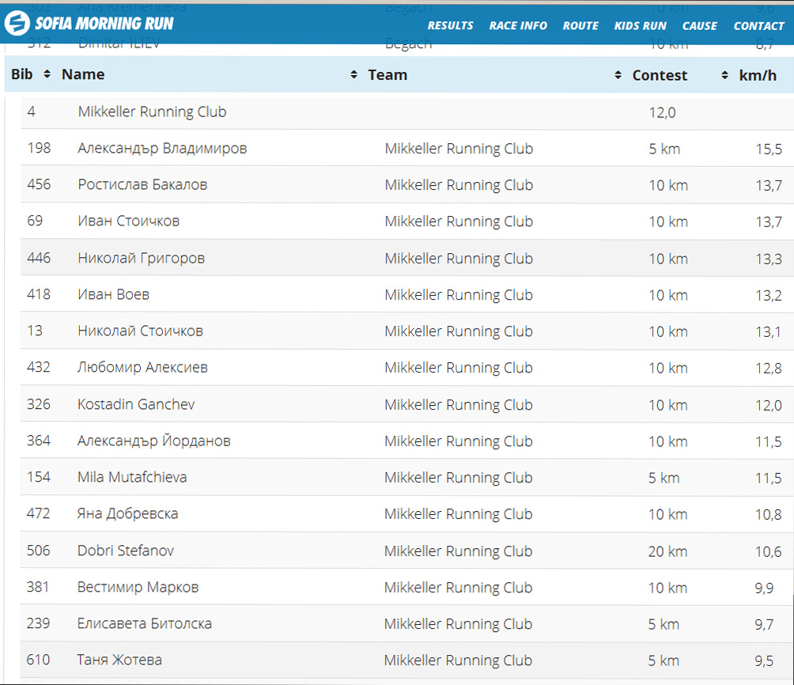
Task: Open the Contact page
Action: (758, 25)
